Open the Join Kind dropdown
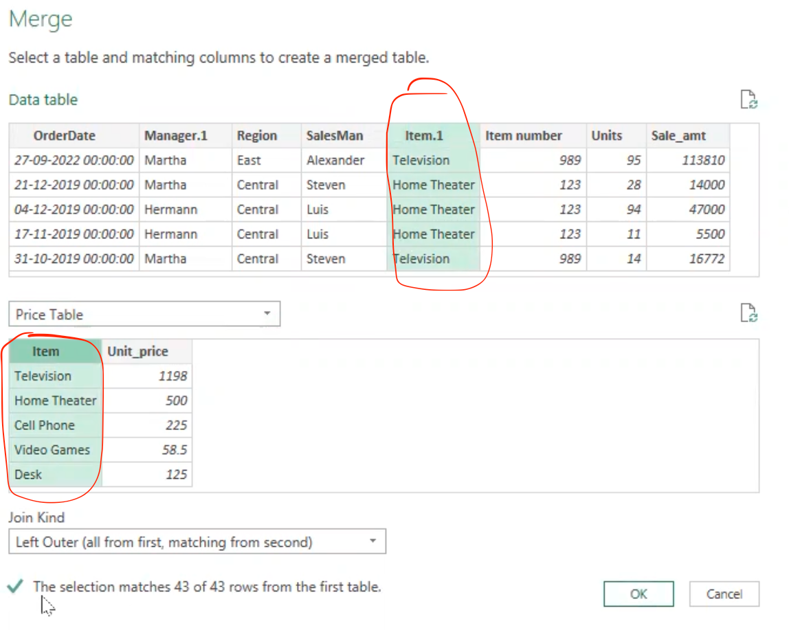This screenshot has height=632, width=789. (375, 541)
